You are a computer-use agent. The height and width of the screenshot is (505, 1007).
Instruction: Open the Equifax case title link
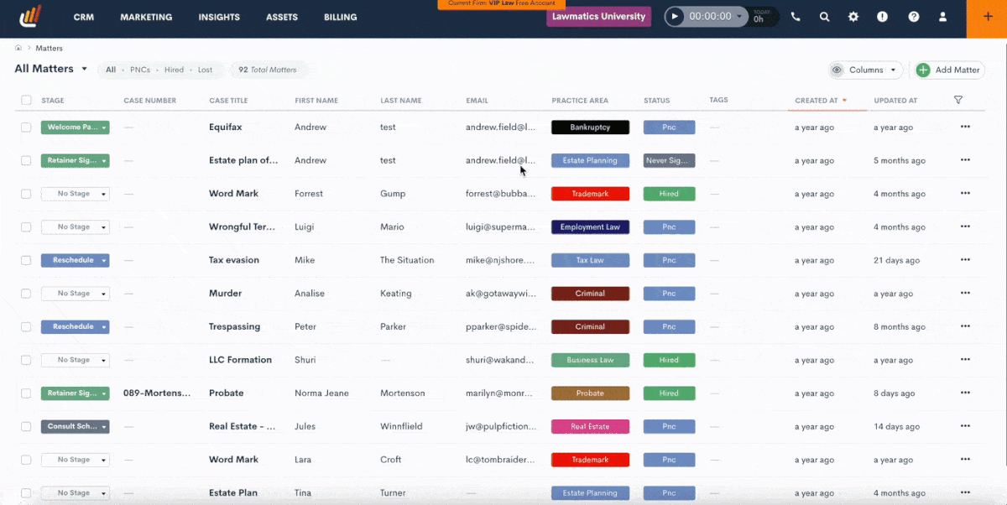tap(226, 128)
